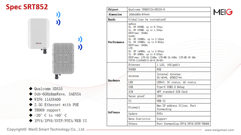Image resolution: width=241 pixels, height=135 pixels.
Task: Click diamond bullet beside WIF6 11AX8400
Action: (30, 99)
